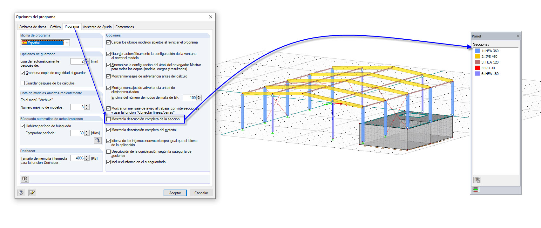Click the yellow swatch for 2: IPE 450
This screenshot has height=228, width=541.
477,57
